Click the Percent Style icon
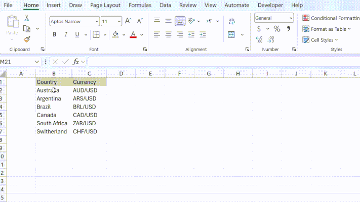Screen dimensions: 360x202 277,29
